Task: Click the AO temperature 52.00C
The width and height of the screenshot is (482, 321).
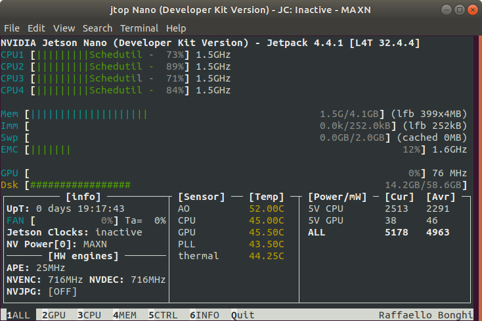Action: [x=267, y=209]
